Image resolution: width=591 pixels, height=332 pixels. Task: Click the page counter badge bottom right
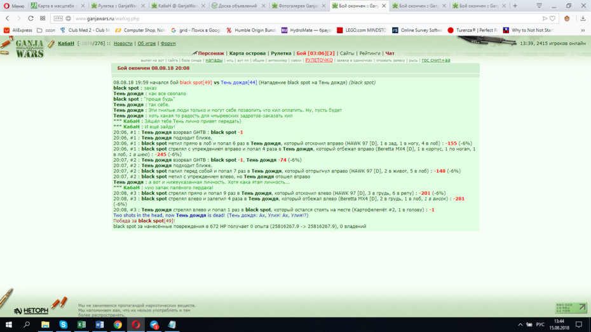571,308
